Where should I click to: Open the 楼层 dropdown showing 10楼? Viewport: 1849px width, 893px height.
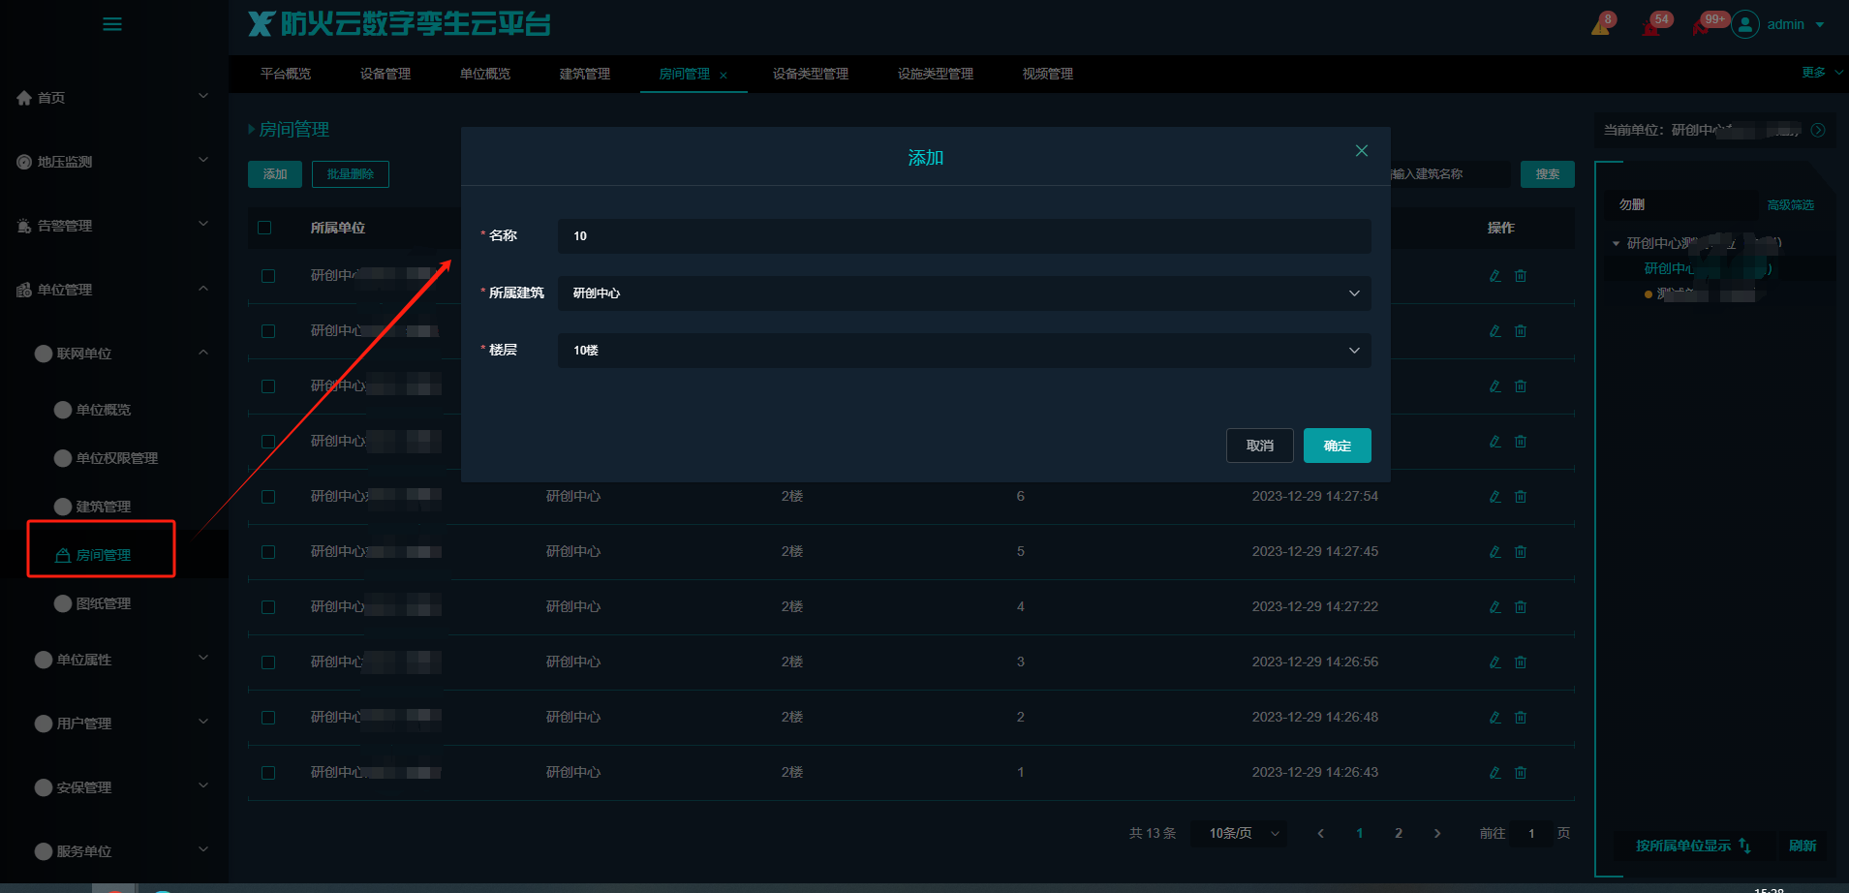coord(964,351)
